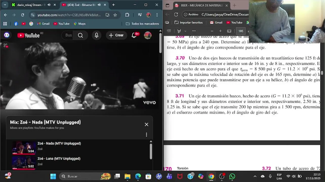The width and height of the screenshot is (325, 182).
Task: Open playlist three-dot options menu
Action: (x=146, y=135)
